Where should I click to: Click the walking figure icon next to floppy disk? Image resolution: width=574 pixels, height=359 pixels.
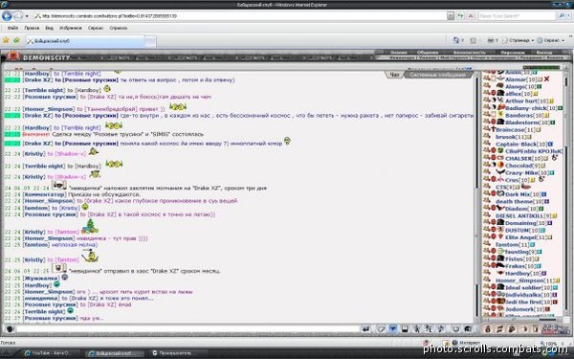pos(416,329)
